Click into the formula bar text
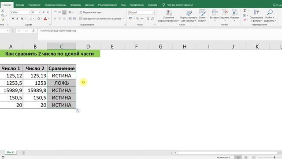 [58, 31]
